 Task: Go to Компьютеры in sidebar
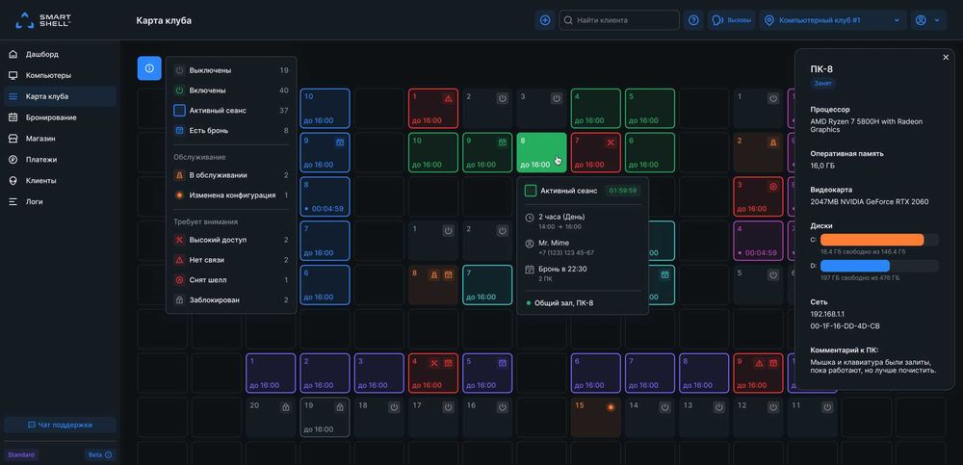click(60, 75)
